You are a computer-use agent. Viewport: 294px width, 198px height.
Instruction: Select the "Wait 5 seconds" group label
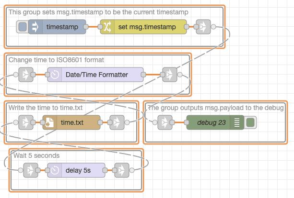36,155
